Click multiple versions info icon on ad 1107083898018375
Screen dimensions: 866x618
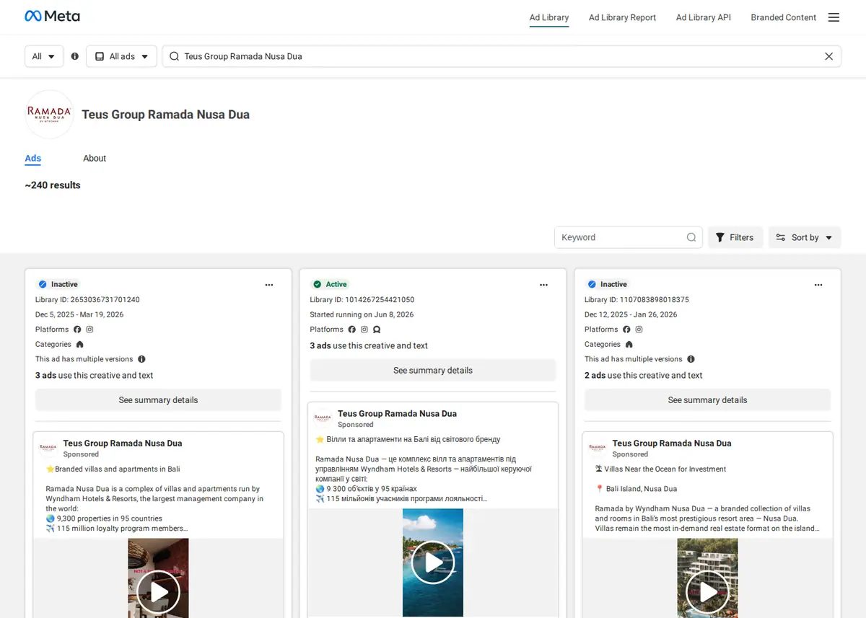coord(691,359)
